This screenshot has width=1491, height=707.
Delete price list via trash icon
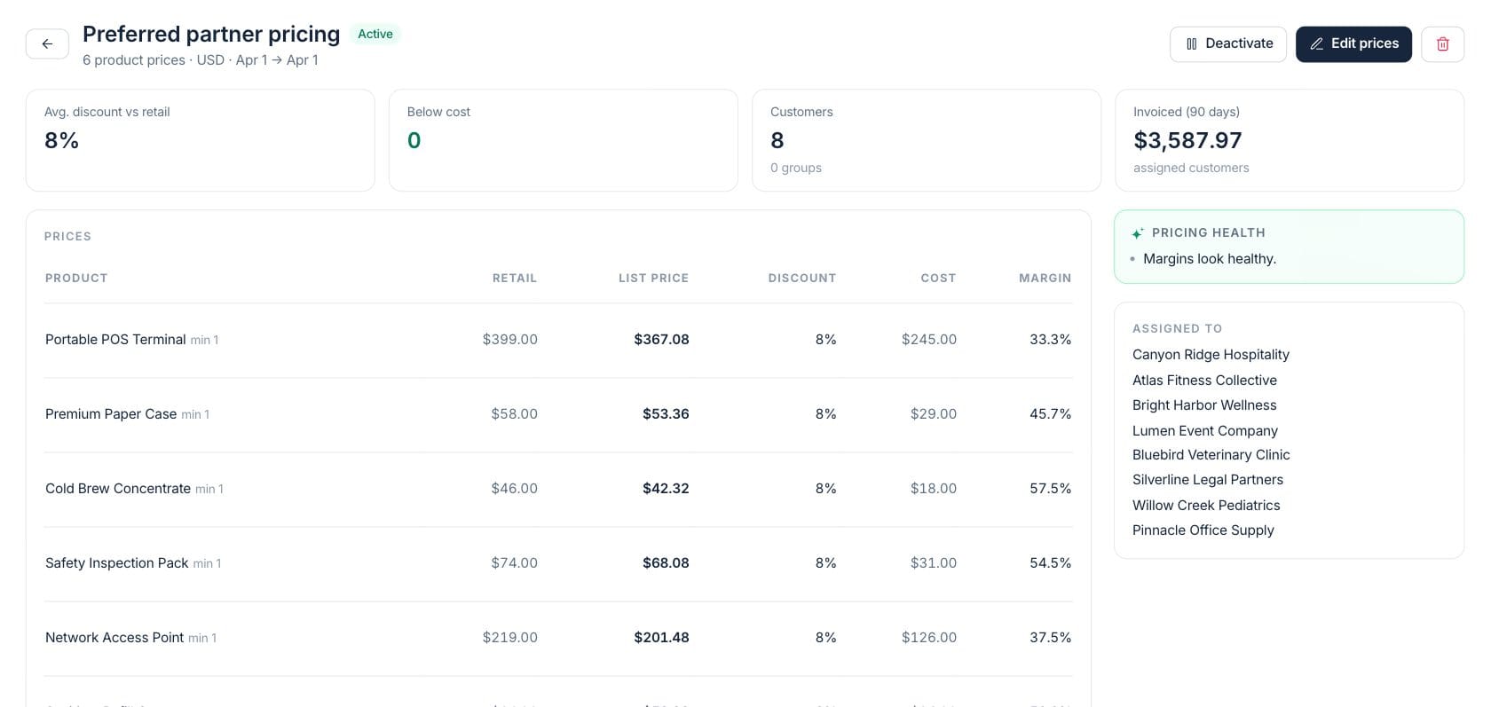click(1442, 43)
